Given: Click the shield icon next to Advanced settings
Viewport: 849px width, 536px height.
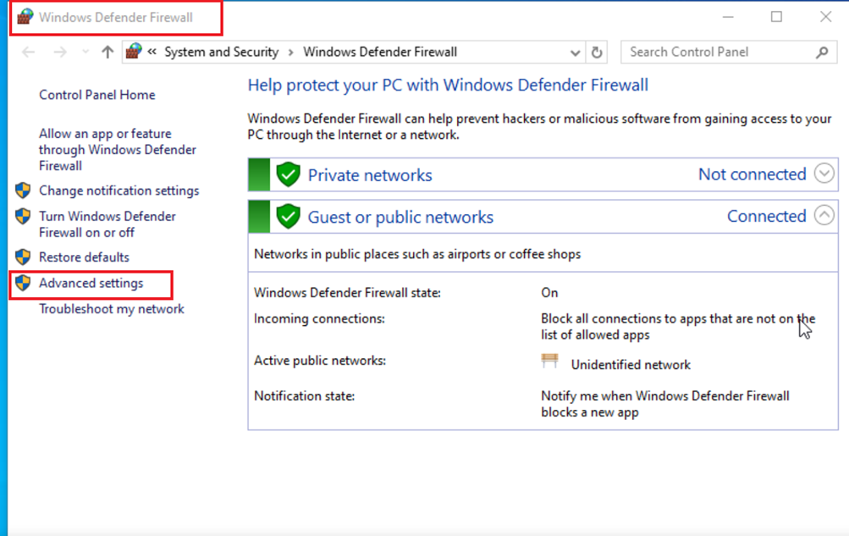Looking at the screenshot, I should pos(23,283).
